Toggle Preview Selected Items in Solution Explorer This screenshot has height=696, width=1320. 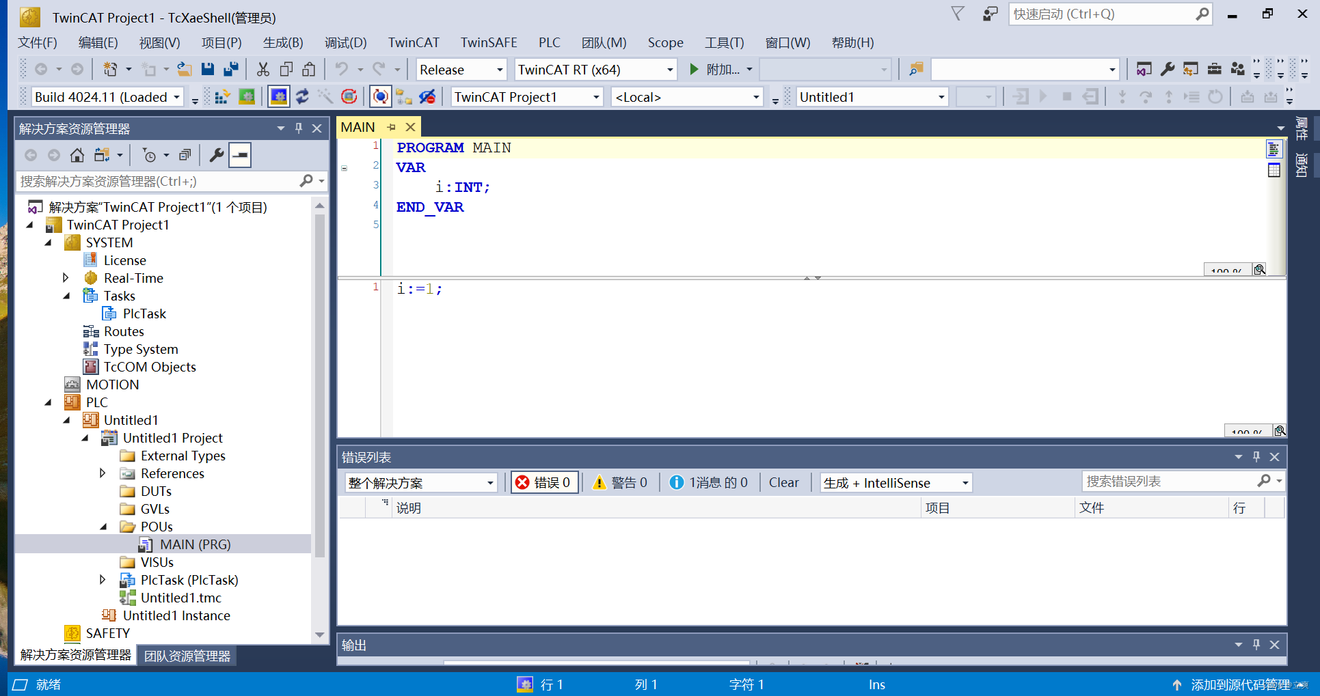[240, 155]
